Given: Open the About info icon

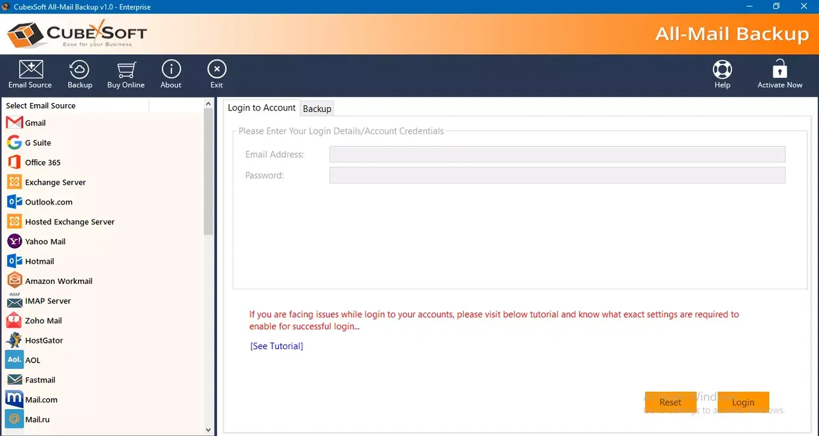Looking at the screenshot, I should (x=171, y=74).
